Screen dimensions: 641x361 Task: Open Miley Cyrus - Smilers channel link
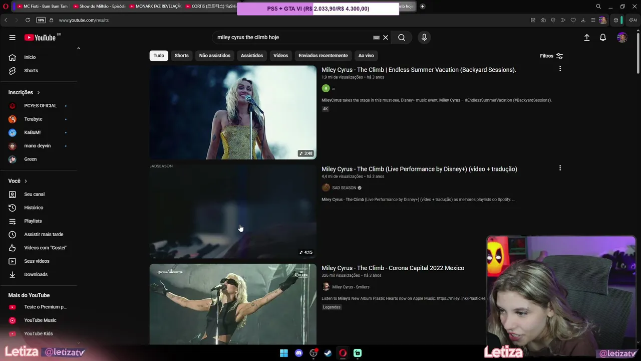[351, 287]
